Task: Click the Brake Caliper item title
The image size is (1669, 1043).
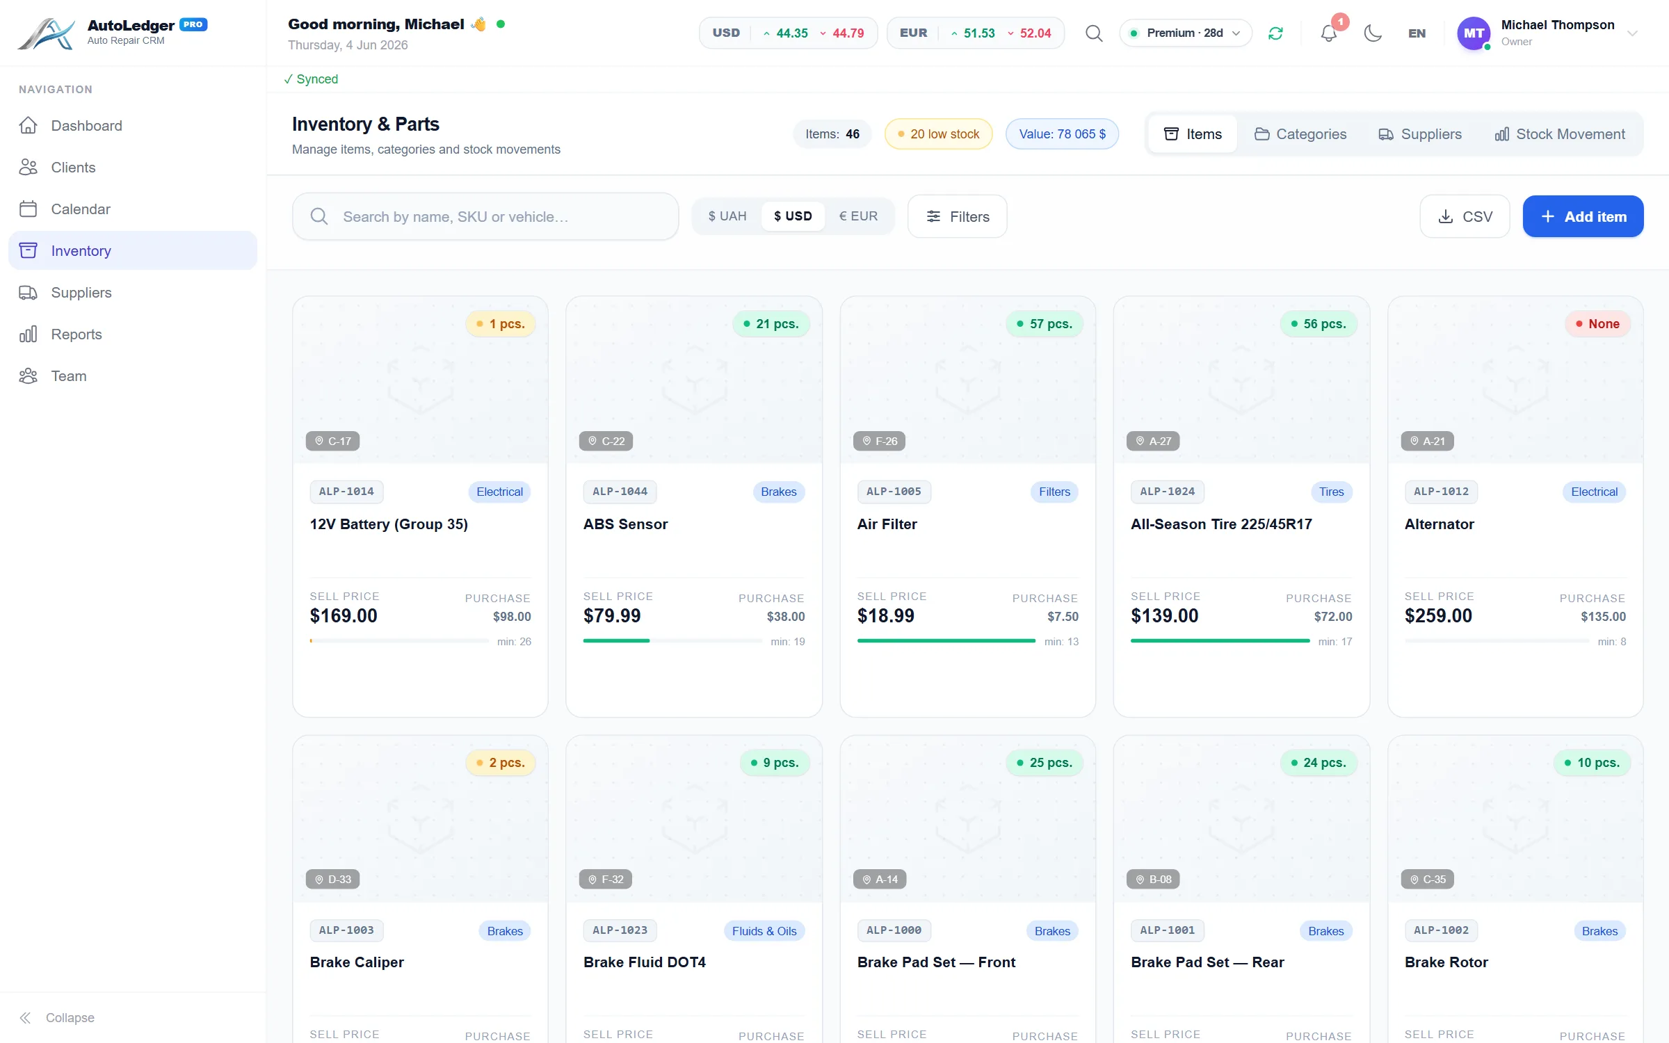Action: 357,962
